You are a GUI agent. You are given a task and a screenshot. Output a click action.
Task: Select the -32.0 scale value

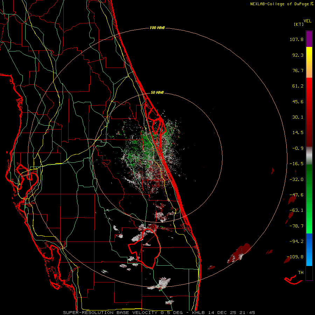(x=296, y=180)
